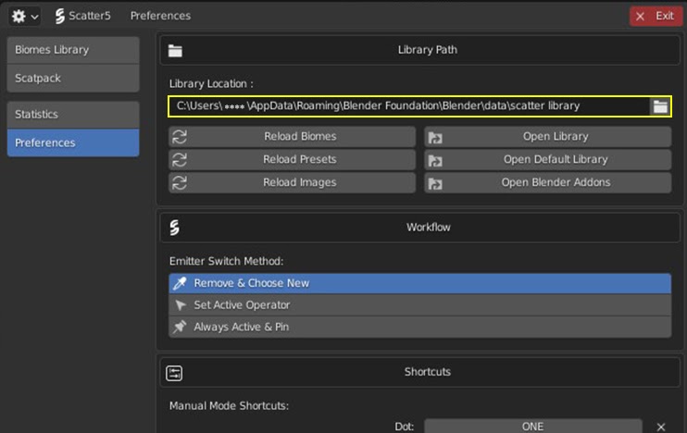
Task: Collapse the Workflow panel header
Action: [420, 228]
